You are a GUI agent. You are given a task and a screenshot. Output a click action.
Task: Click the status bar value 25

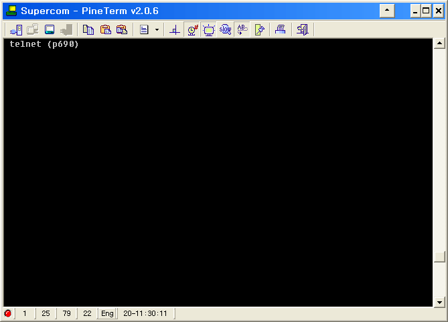(x=46, y=313)
